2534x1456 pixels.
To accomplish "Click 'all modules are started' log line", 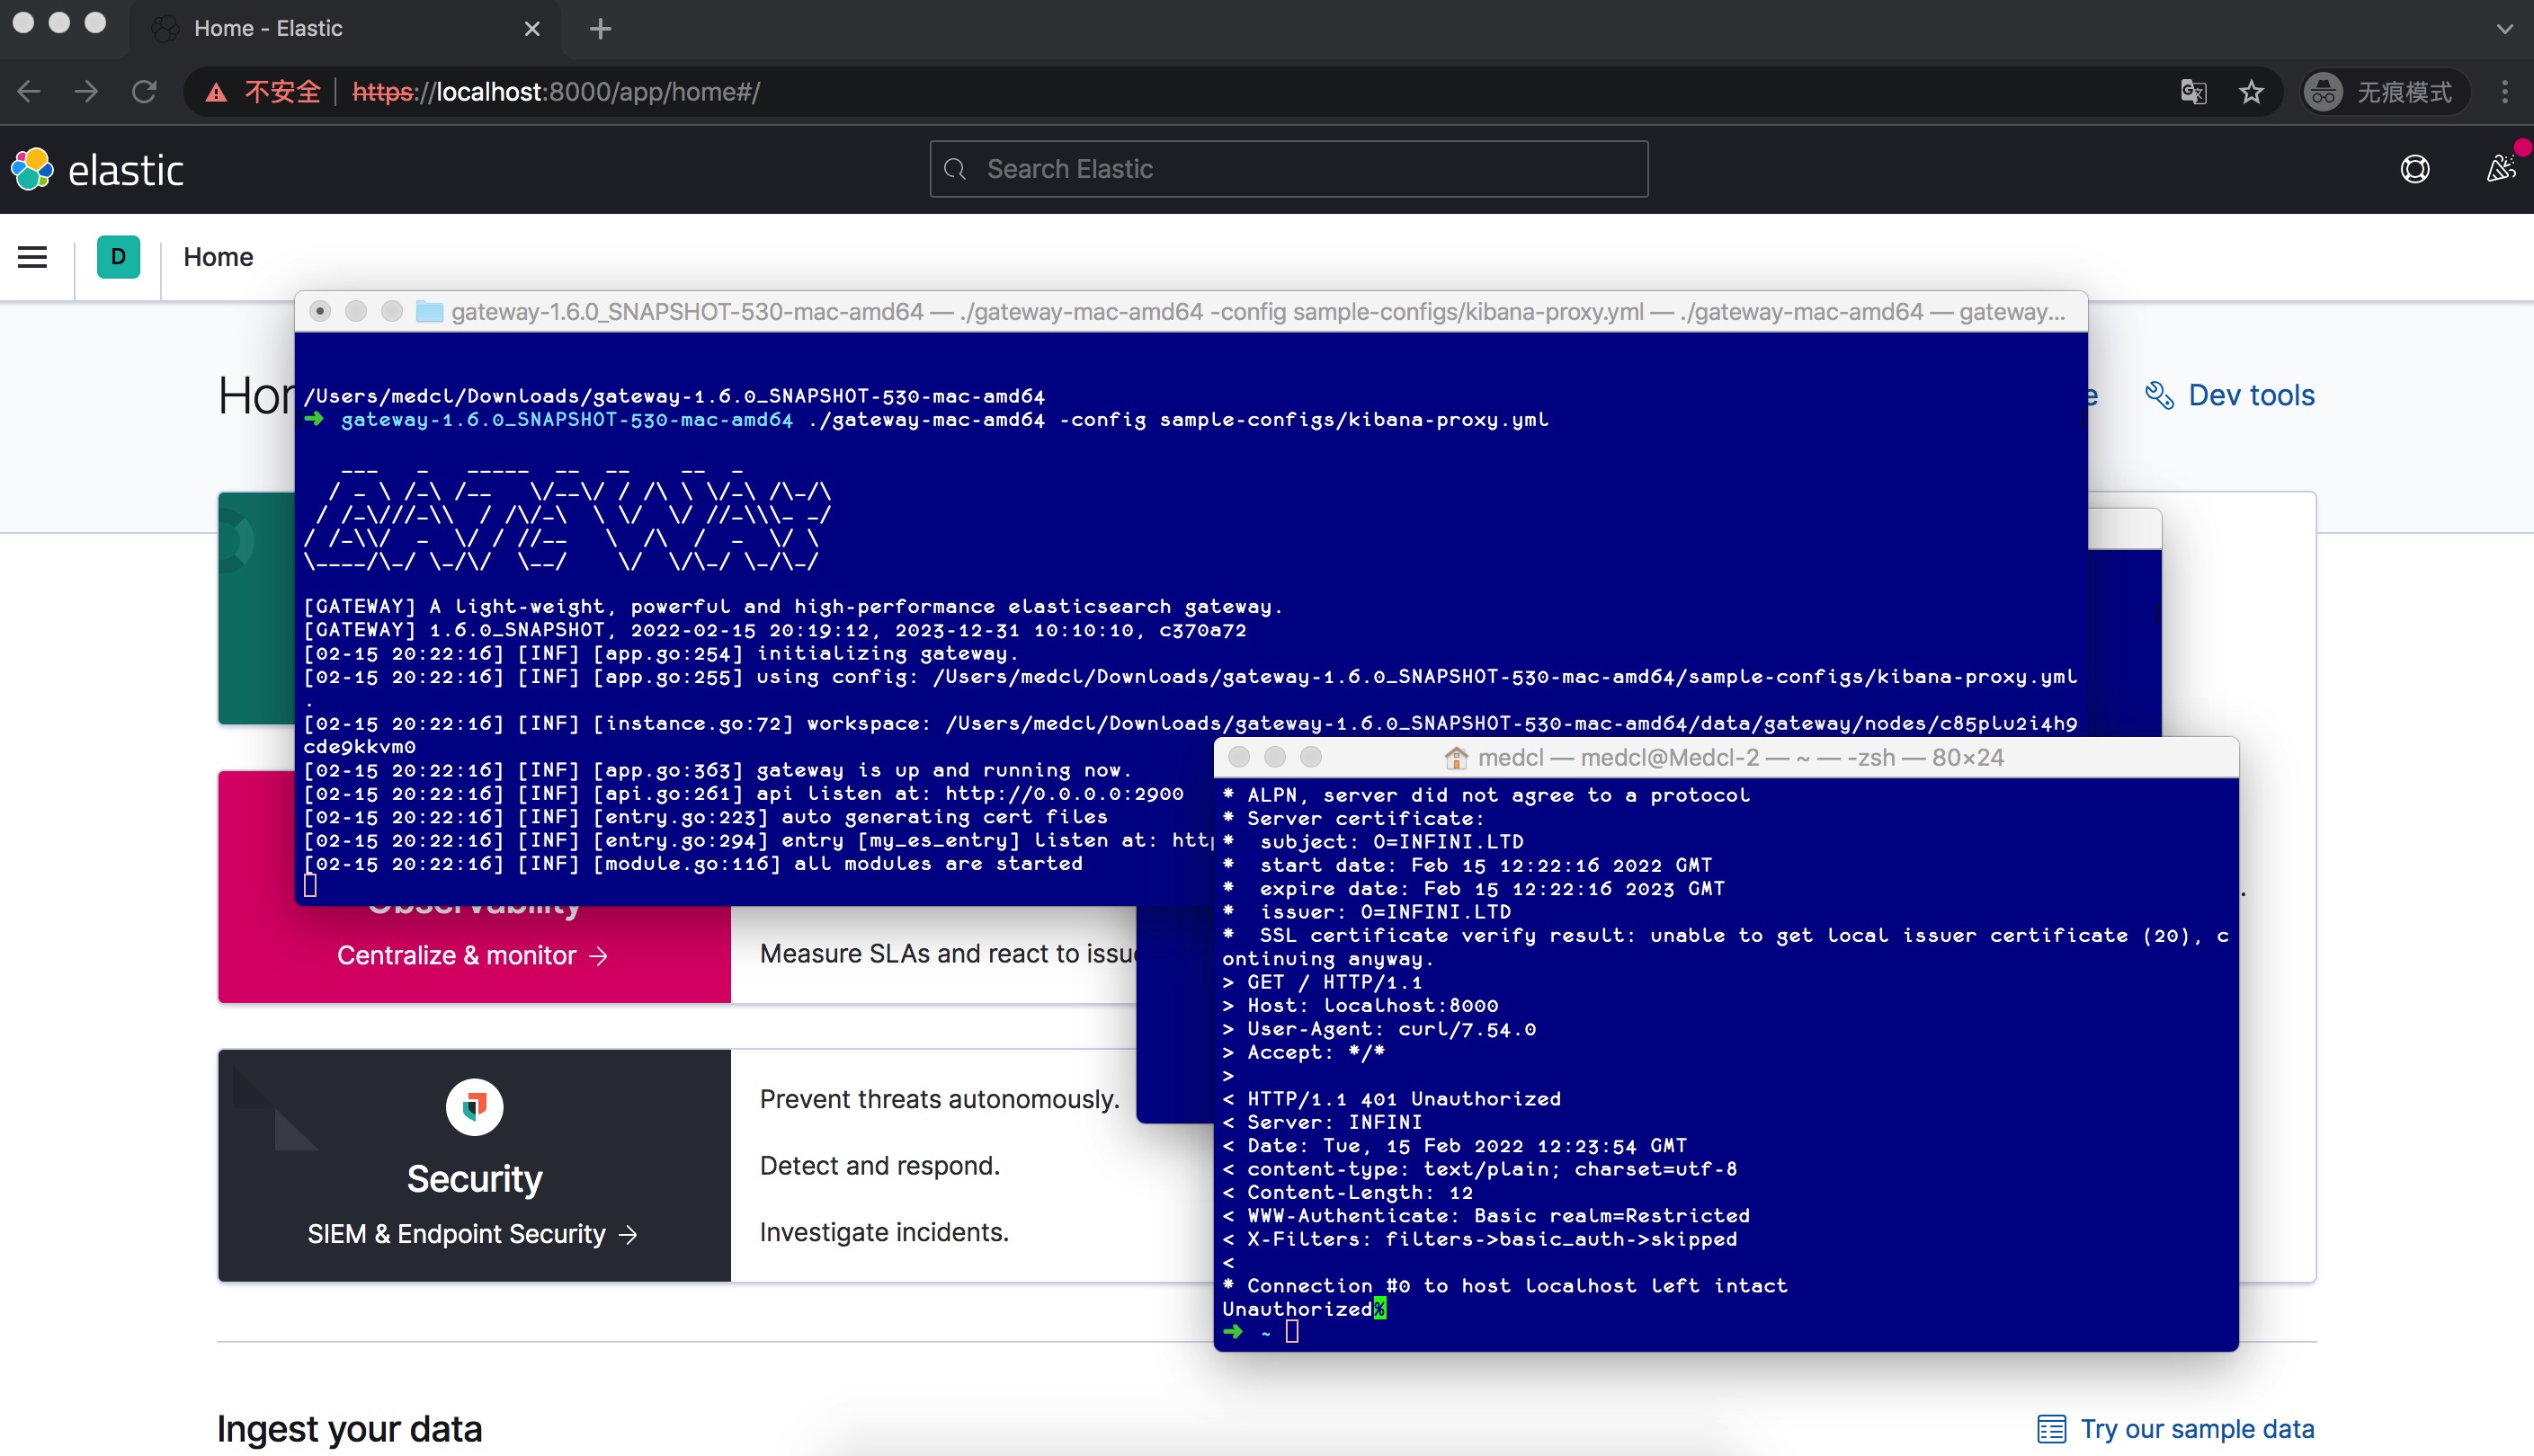I will pos(692,863).
